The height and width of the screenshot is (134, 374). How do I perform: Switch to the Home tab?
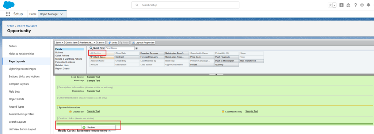click(33, 14)
